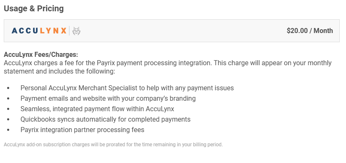The height and width of the screenshot is (163, 346).
Task: Click the bullet dot before Payment emails line
Action: [8, 99]
